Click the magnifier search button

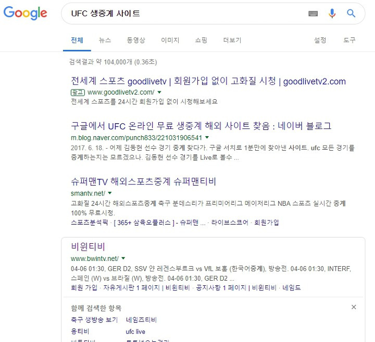(x=351, y=14)
